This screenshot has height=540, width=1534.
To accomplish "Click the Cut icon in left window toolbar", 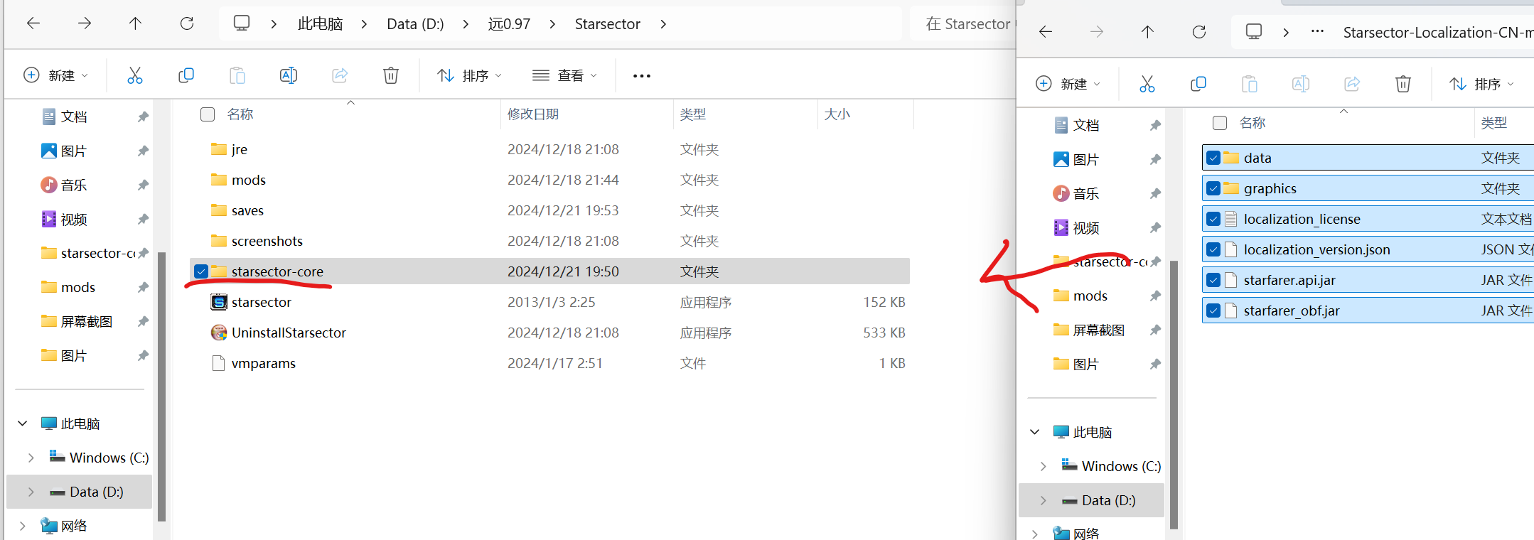I will pos(134,75).
